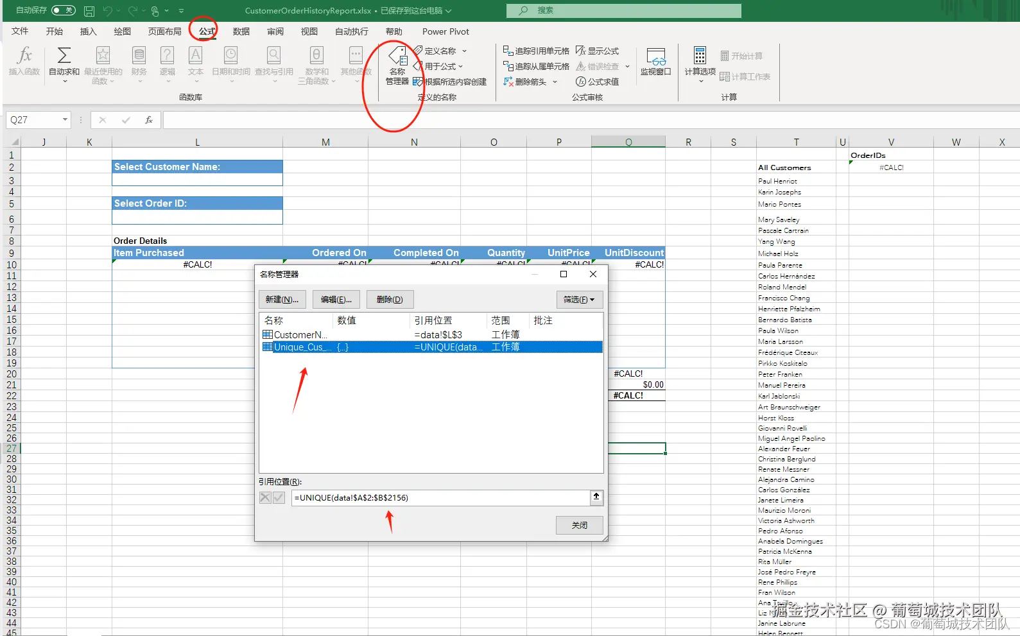Click Calculate Now (开始计算)

pos(741,56)
